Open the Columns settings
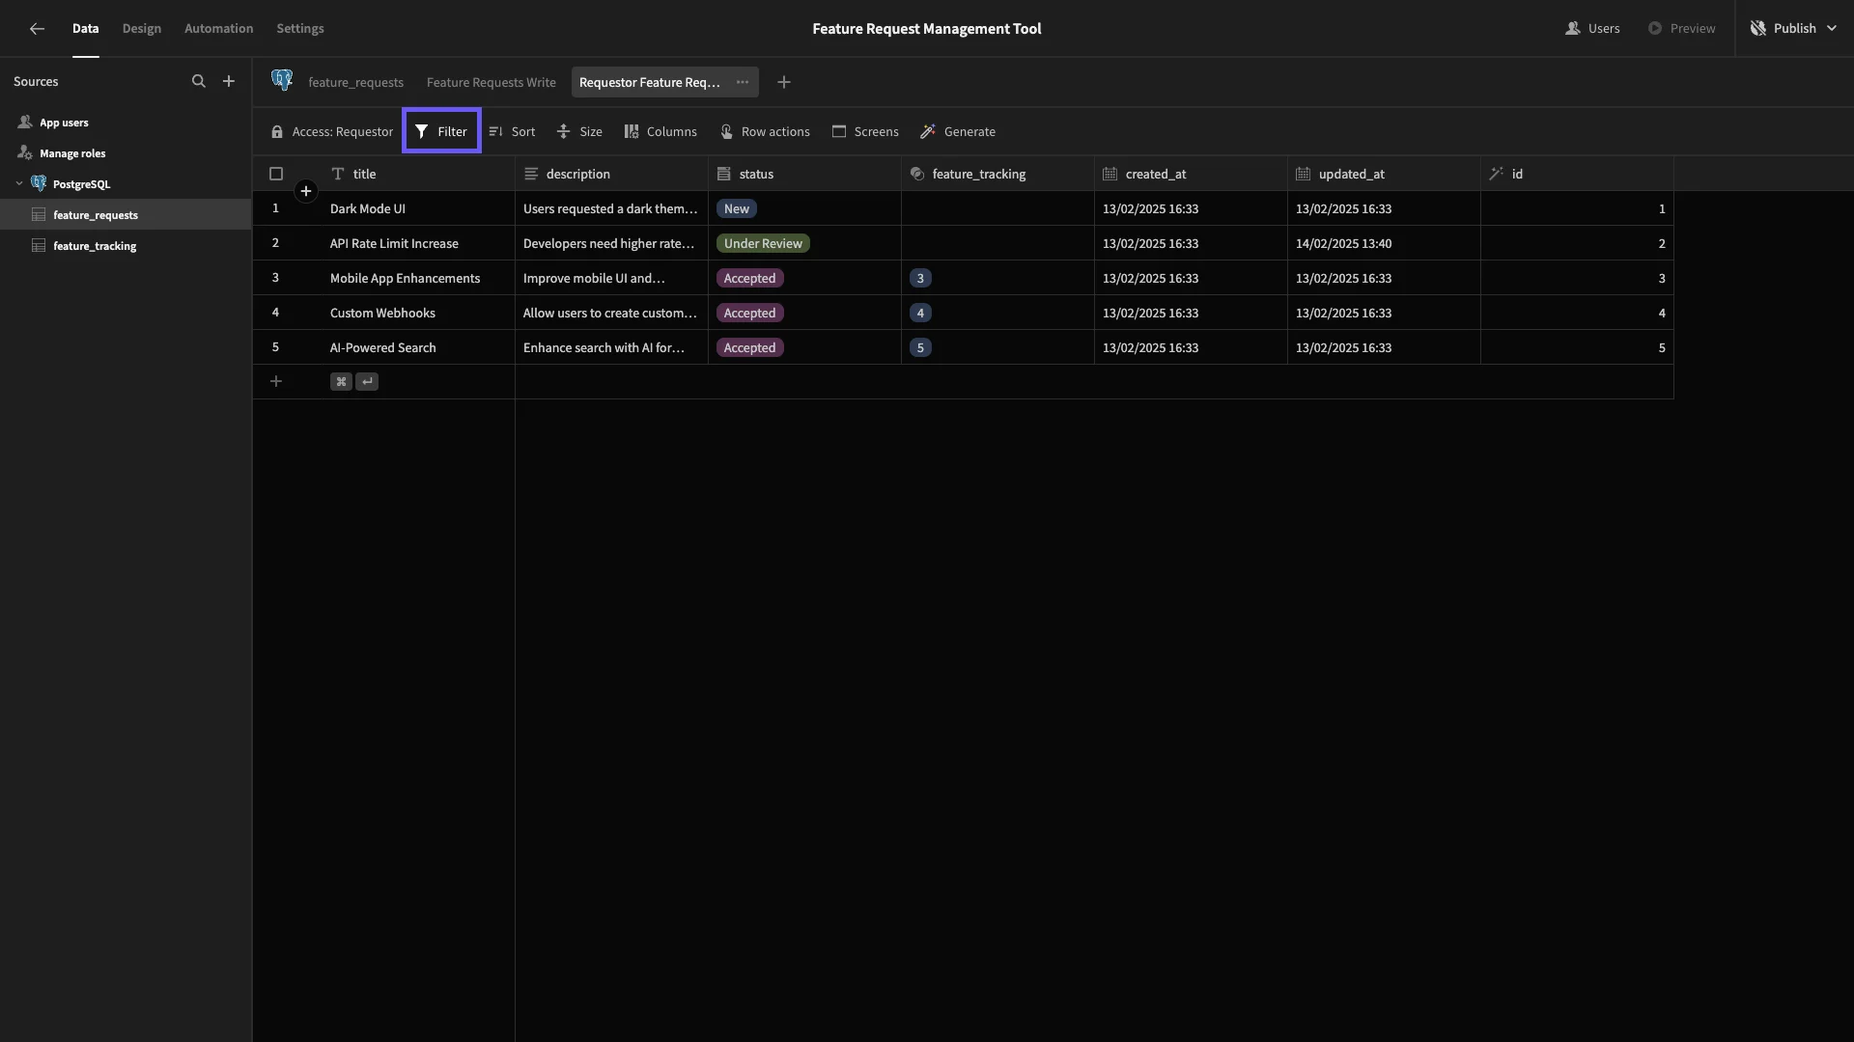Image resolution: width=1854 pixels, height=1042 pixels. click(x=660, y=131)
